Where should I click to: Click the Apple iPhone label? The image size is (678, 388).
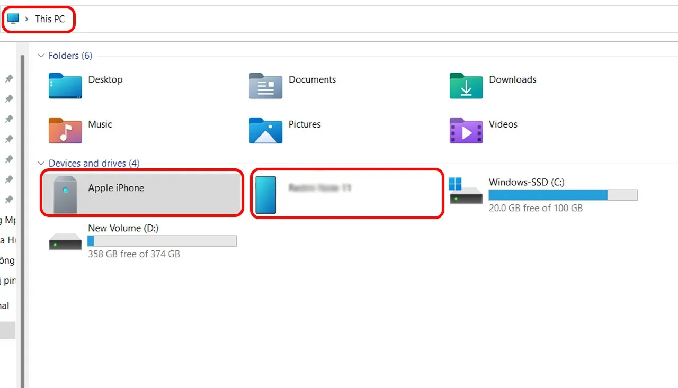(116, 188)
